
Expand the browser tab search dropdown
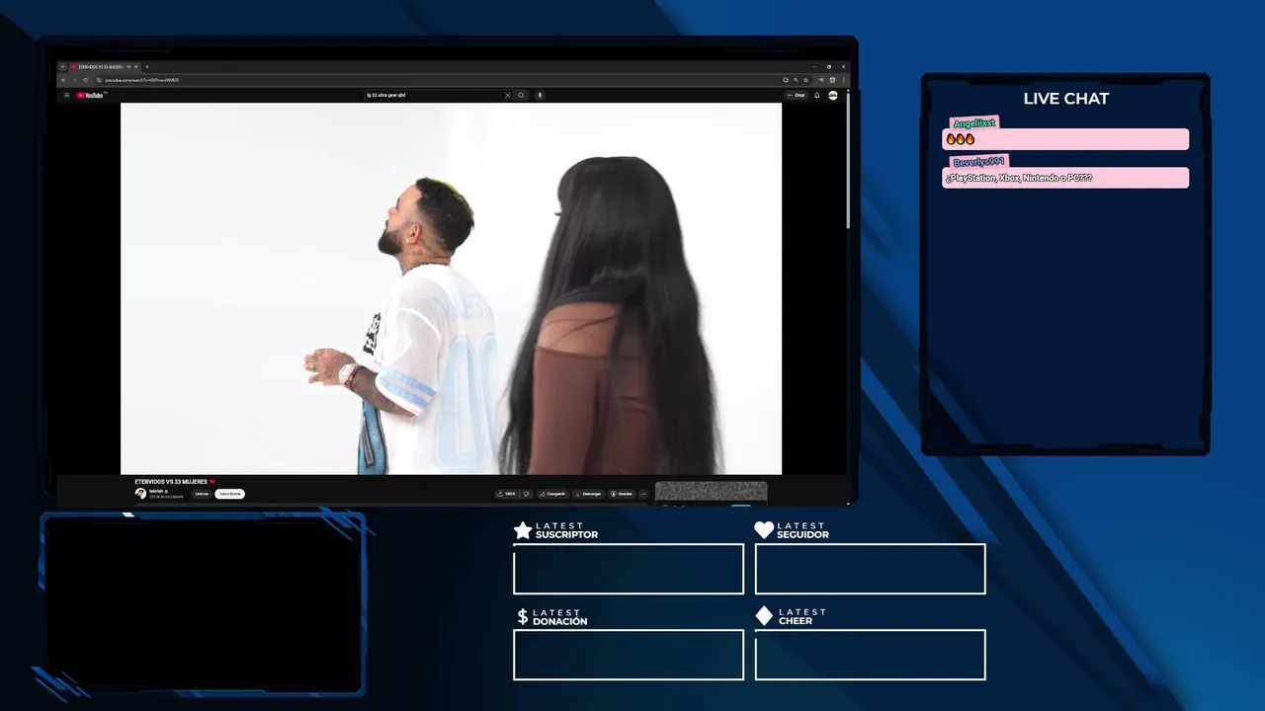click(62, 66)
